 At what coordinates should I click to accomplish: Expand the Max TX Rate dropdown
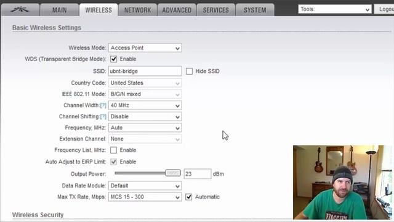point(145,197)
